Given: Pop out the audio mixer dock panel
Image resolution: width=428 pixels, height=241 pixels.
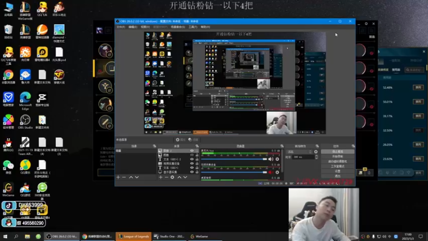Looking at the screenshot, I should point(282,146).
